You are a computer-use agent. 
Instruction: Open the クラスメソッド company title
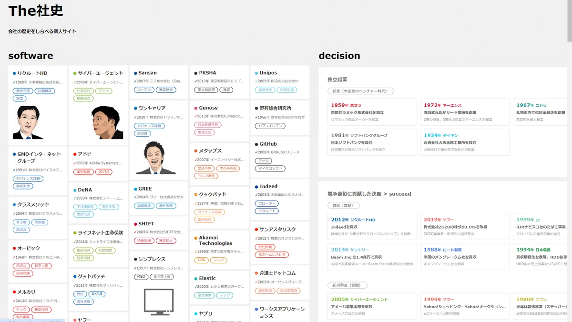point(33,204)
